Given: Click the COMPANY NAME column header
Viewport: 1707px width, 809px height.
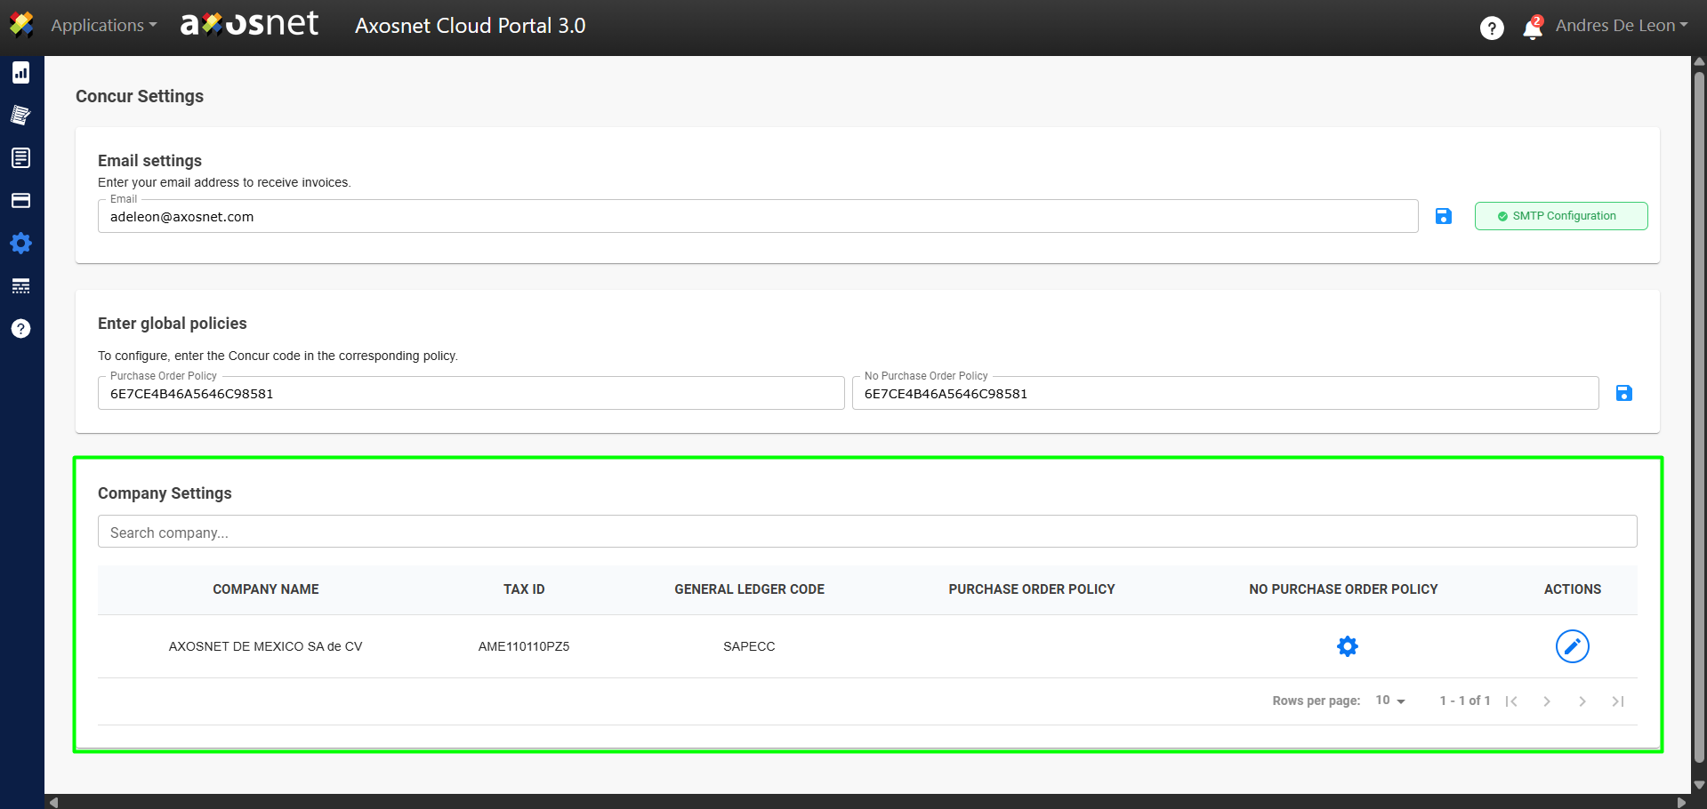Looking at the screenshot, I should pos(266,589).
